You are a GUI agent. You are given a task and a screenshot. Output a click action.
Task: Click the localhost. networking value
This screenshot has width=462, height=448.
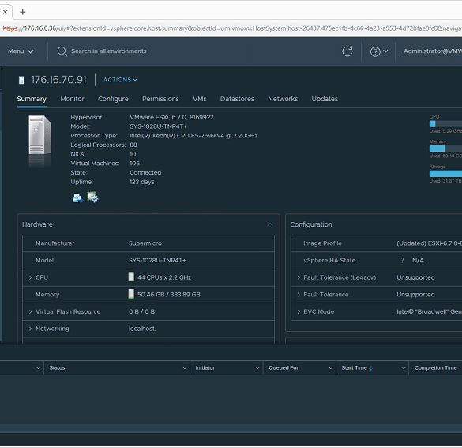click(142, 329)
